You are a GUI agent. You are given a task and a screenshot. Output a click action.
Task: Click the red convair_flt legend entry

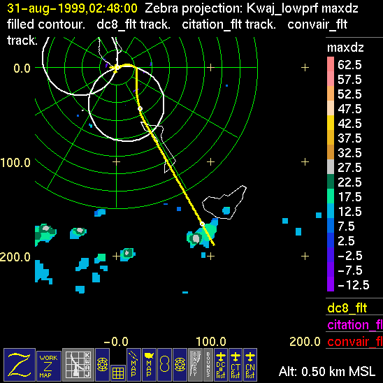(355, 341)
